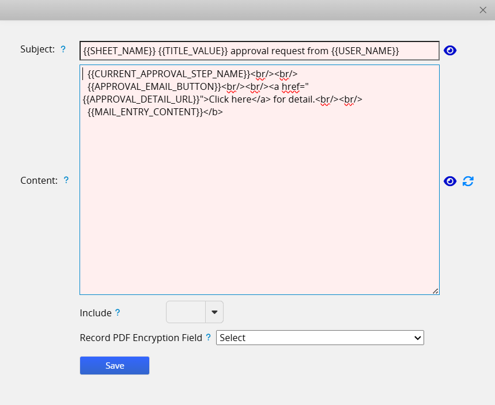Show help for Record PDF Encryption Field
Viewport: 495px width, 405px height.
coord(209,338)
